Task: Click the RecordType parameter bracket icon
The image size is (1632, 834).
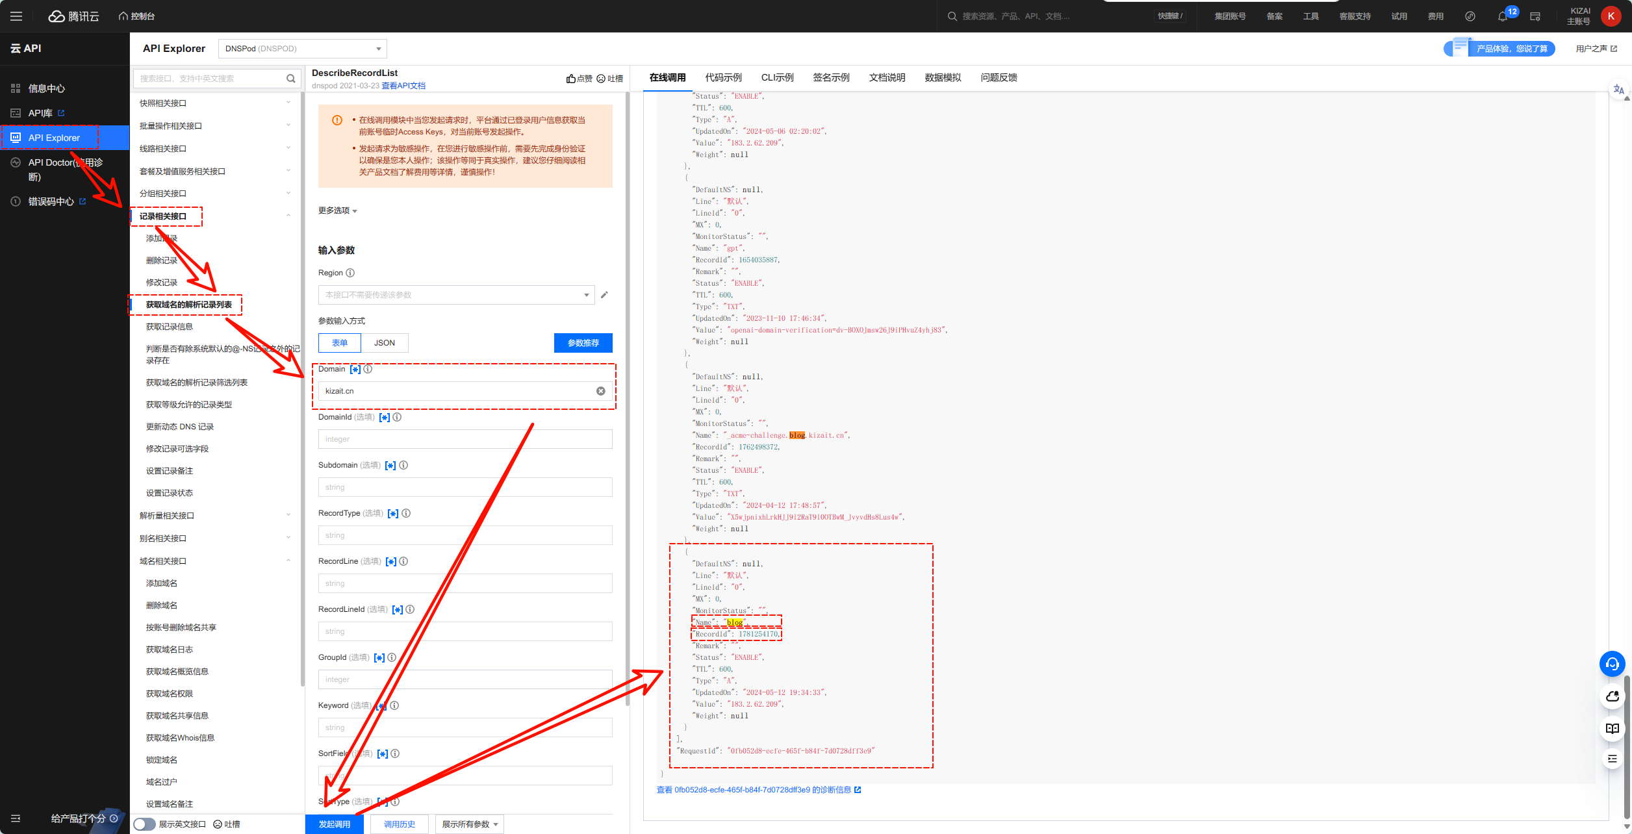Action: [x=393, y=514]
